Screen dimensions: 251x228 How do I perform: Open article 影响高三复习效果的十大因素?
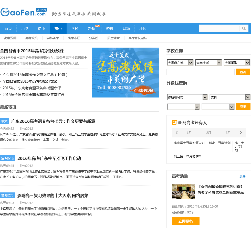click(55, 196)
